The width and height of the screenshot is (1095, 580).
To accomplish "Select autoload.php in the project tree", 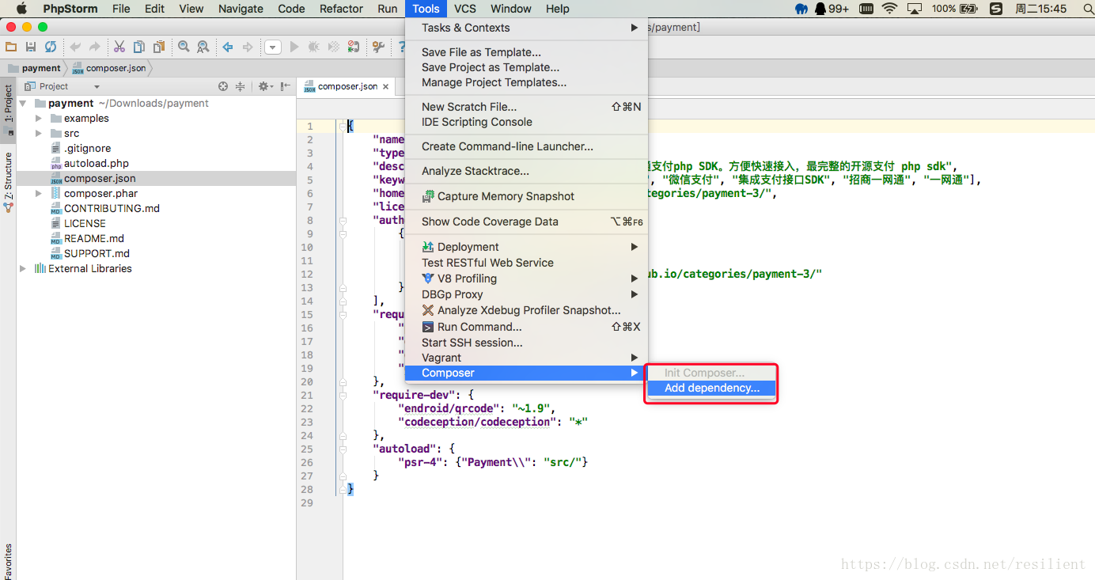I will click(97, 163).
